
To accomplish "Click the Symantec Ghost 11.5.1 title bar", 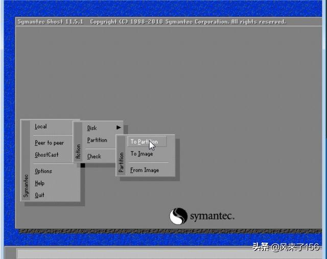I will [x=169, y=21].
